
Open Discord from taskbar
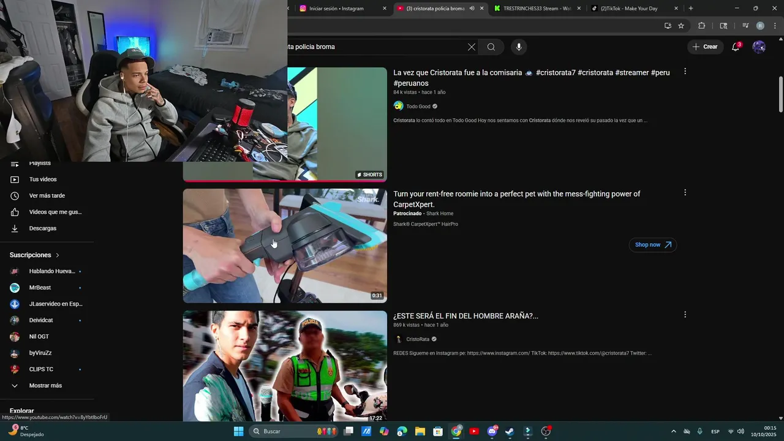(x=492, y=431)
